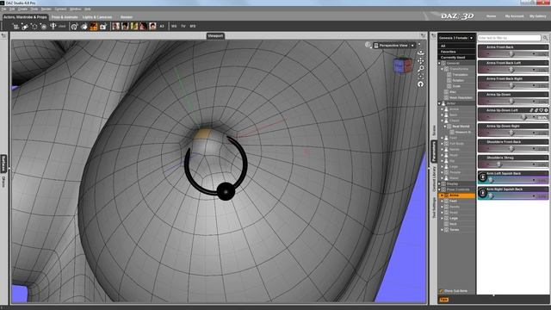
Task: Collapse the Transforms tree group
Action: [442, 69]
